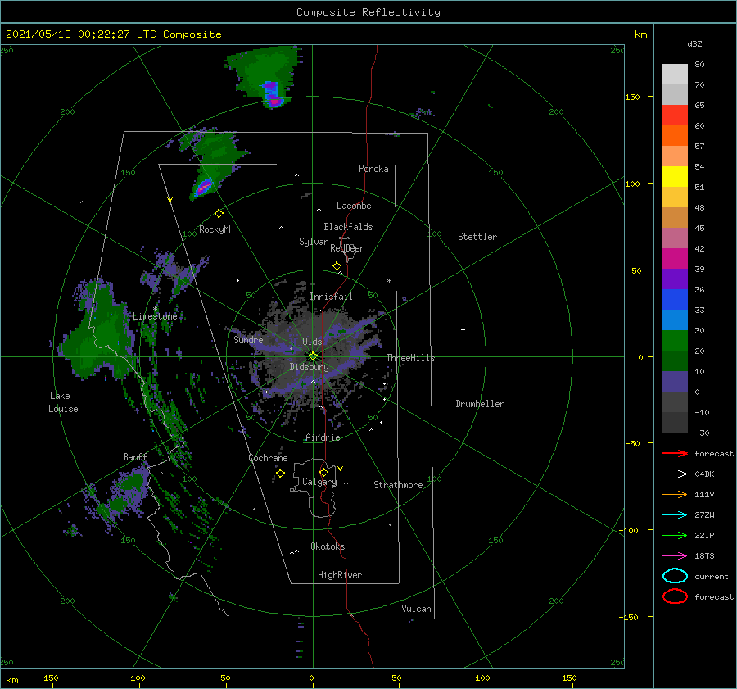
Task: Select the 42 dBZ magenta swatch
Action: tap(675, 258)
